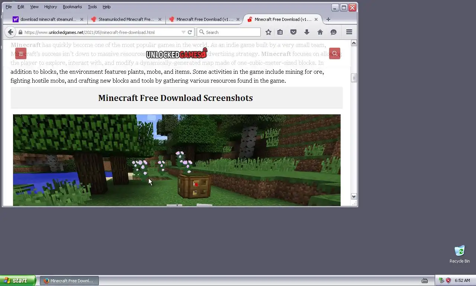Click the search magnifier icon in toolbar
The width and height of the screenshot is (476, 286).
click(x=202, y=32)
